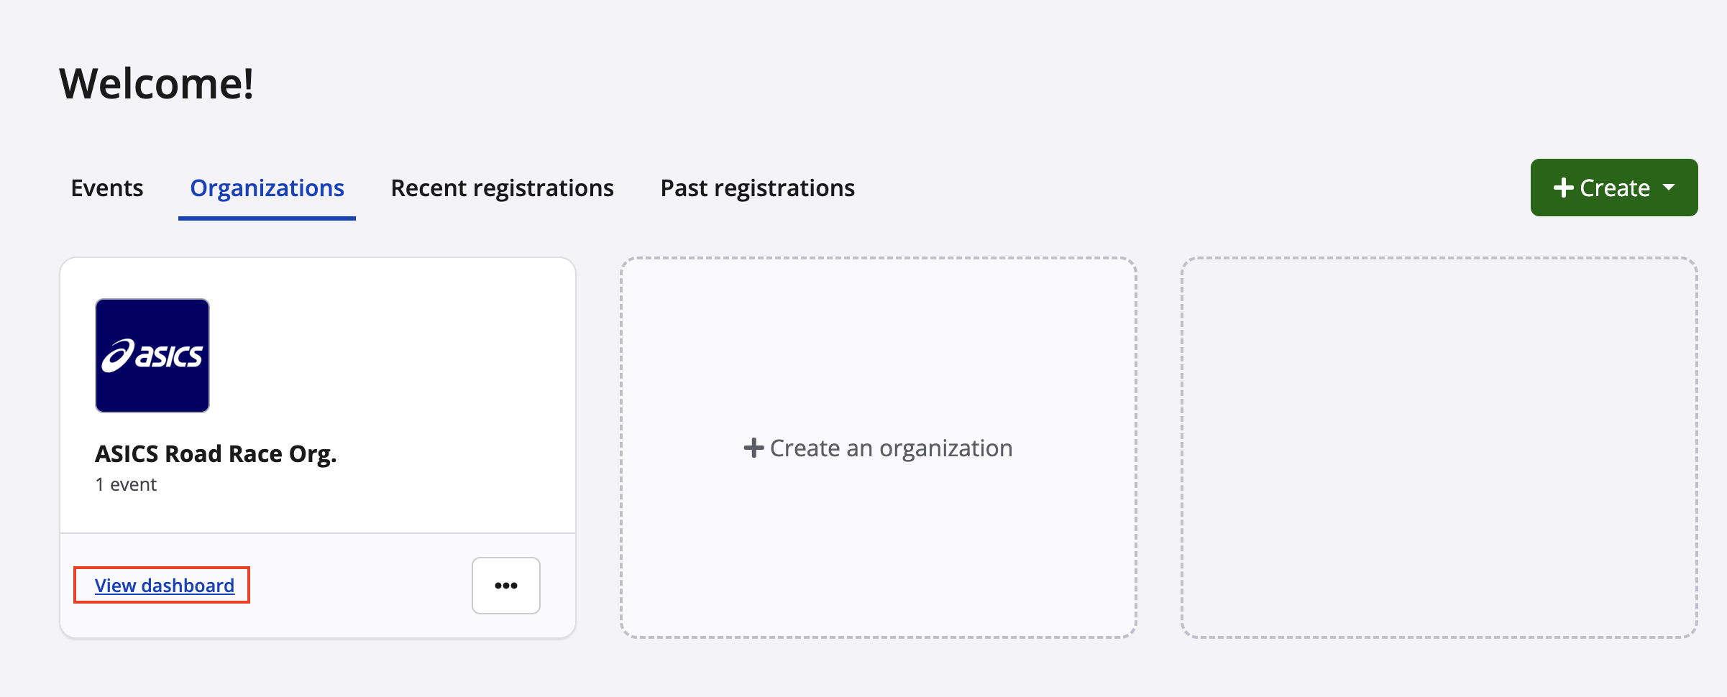Click empty space above Create an organization text
1727x697 pixels.
coord(877,338)
